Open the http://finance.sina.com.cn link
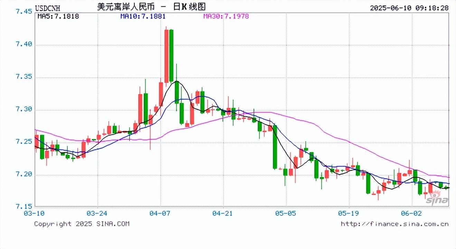This screenshot has width=456, height=249. coord(395,224)
